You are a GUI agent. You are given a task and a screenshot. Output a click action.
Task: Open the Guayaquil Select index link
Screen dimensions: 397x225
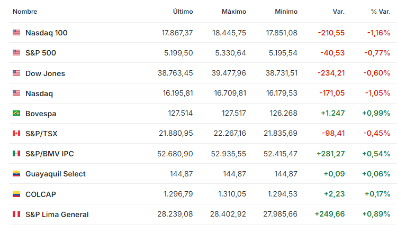(56, 174)
